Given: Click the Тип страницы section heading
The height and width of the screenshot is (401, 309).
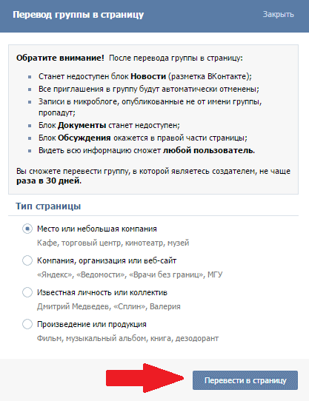Looking at the screenshot, I should pos(48,206).
